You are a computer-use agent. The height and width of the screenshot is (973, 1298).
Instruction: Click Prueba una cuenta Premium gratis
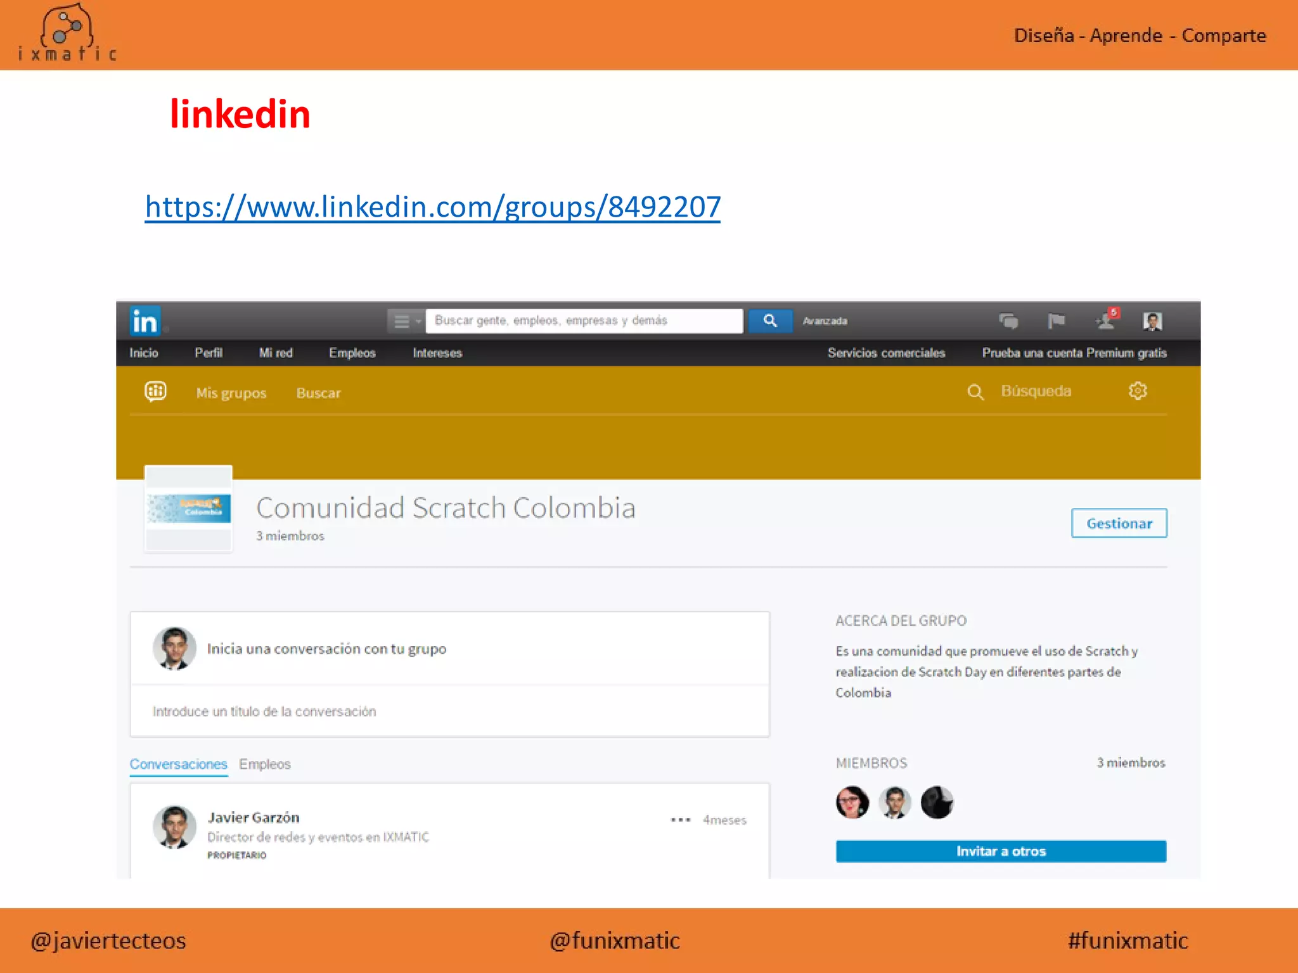tap(1074, 353)
